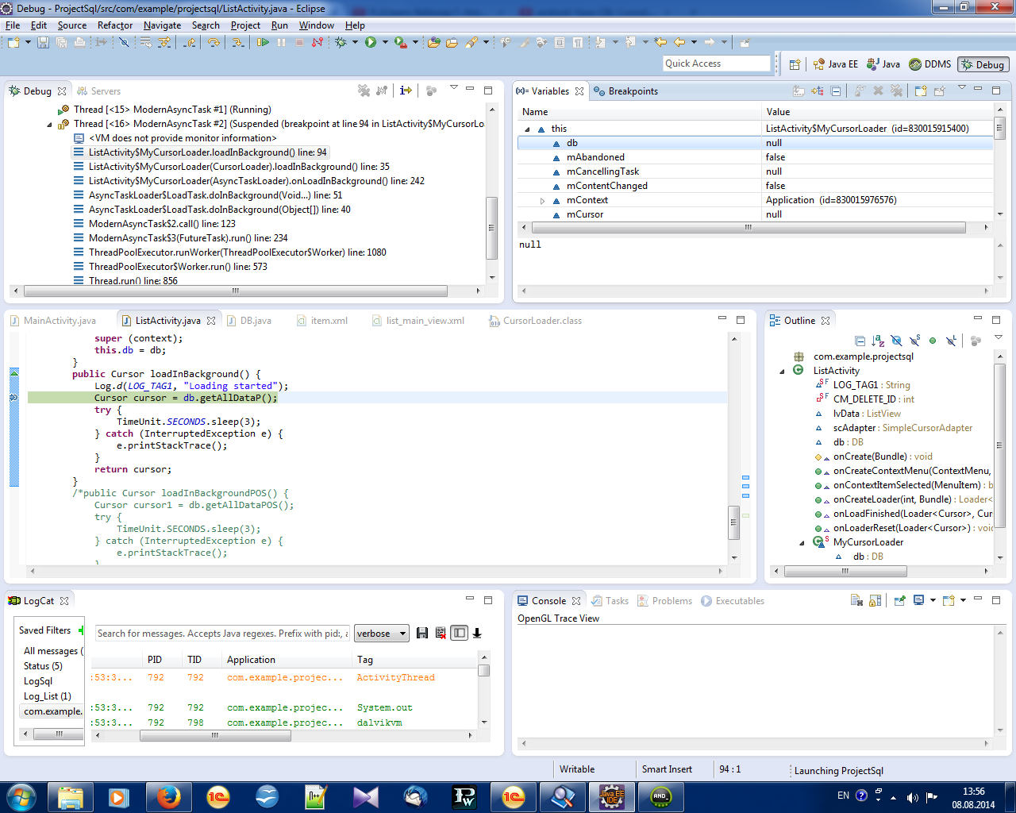Image resolution: width=1016 pixels, height=813 pixels.
Task: Click Collapse All in Outline view
Action: tap(860, 341)
